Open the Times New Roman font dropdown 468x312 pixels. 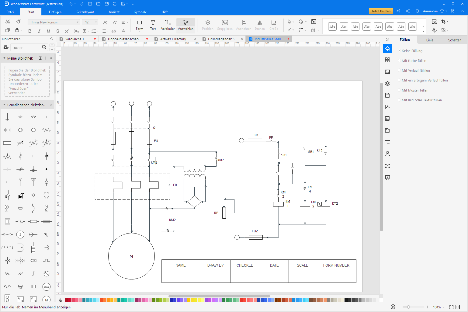point(54,22)
